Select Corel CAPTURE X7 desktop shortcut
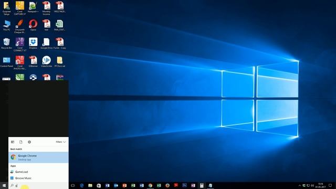The height and width of the screenshot is (189, 336). (20, 8)
